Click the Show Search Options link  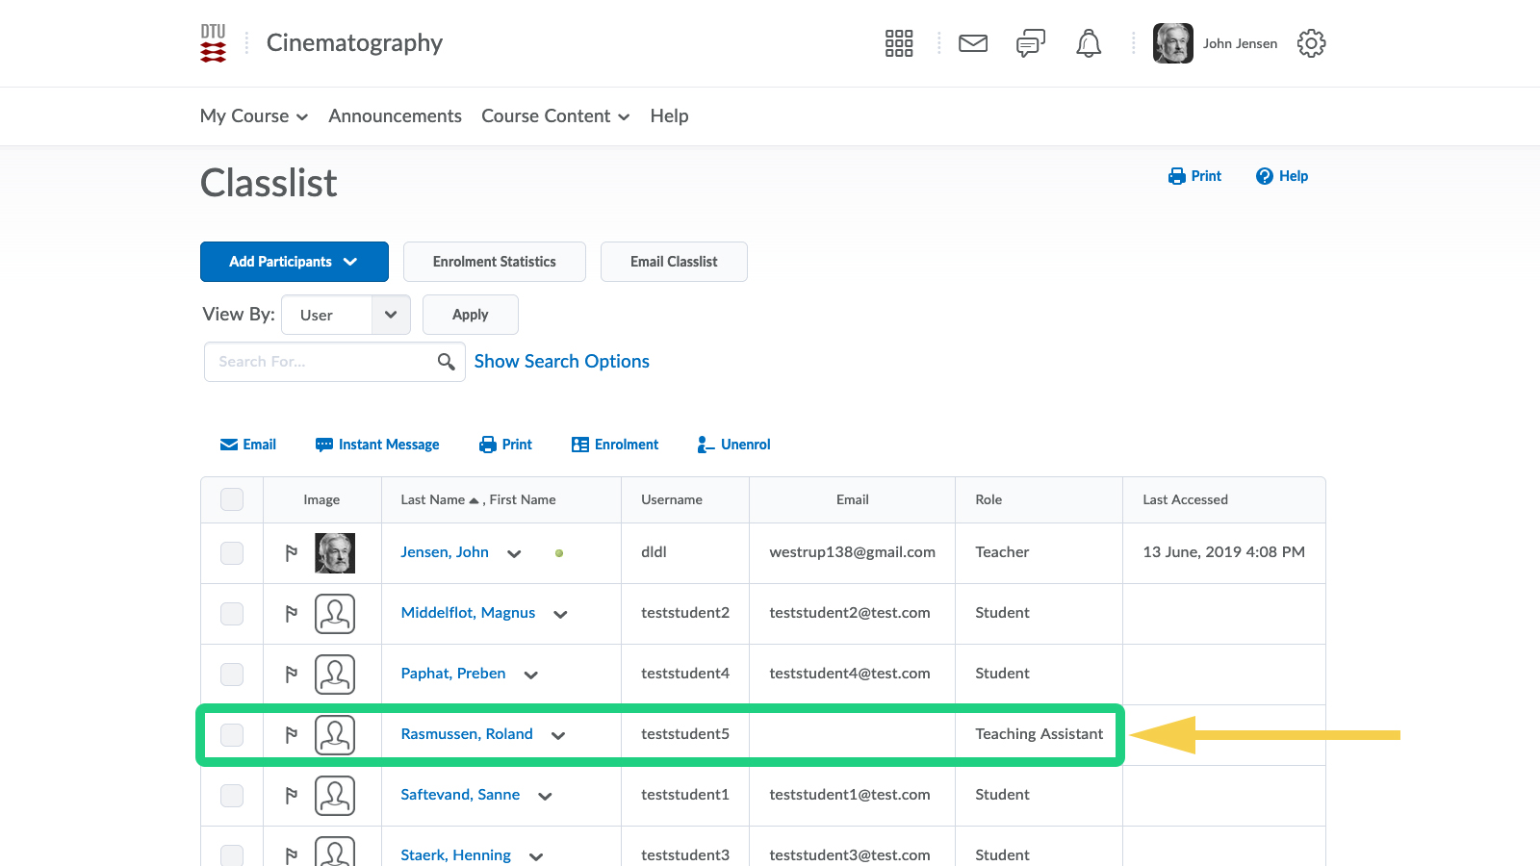(x=561, y=362)
